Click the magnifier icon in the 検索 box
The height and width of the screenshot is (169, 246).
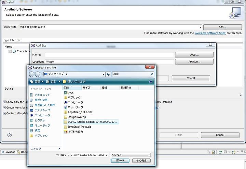point(151,74)
